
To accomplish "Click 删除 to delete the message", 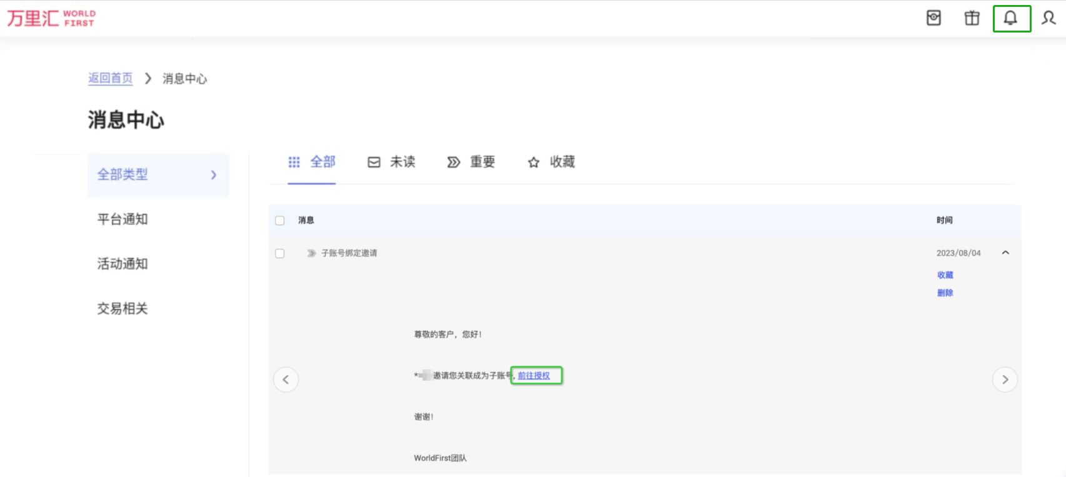I will click(945, 293).
